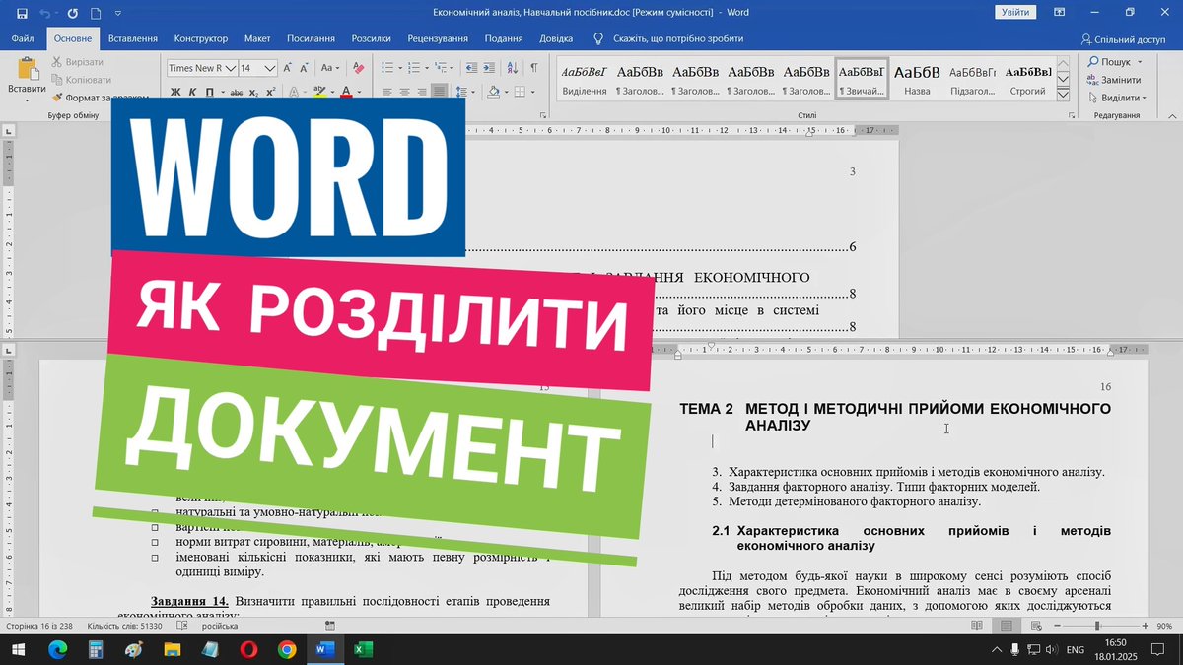This screenshot has width=1183, height=665.
Task: Click the 'Скажіть, що потрібно зробити' search box
Action: point(678,38)
